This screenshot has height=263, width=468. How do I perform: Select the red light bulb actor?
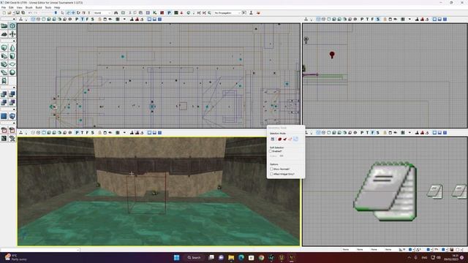coord(332,55)
